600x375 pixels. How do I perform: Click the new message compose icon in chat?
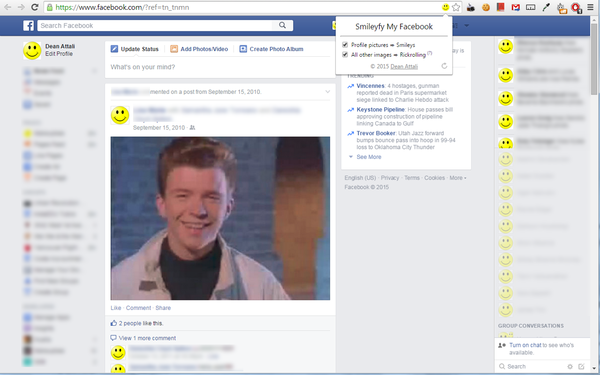pos(582,367)
